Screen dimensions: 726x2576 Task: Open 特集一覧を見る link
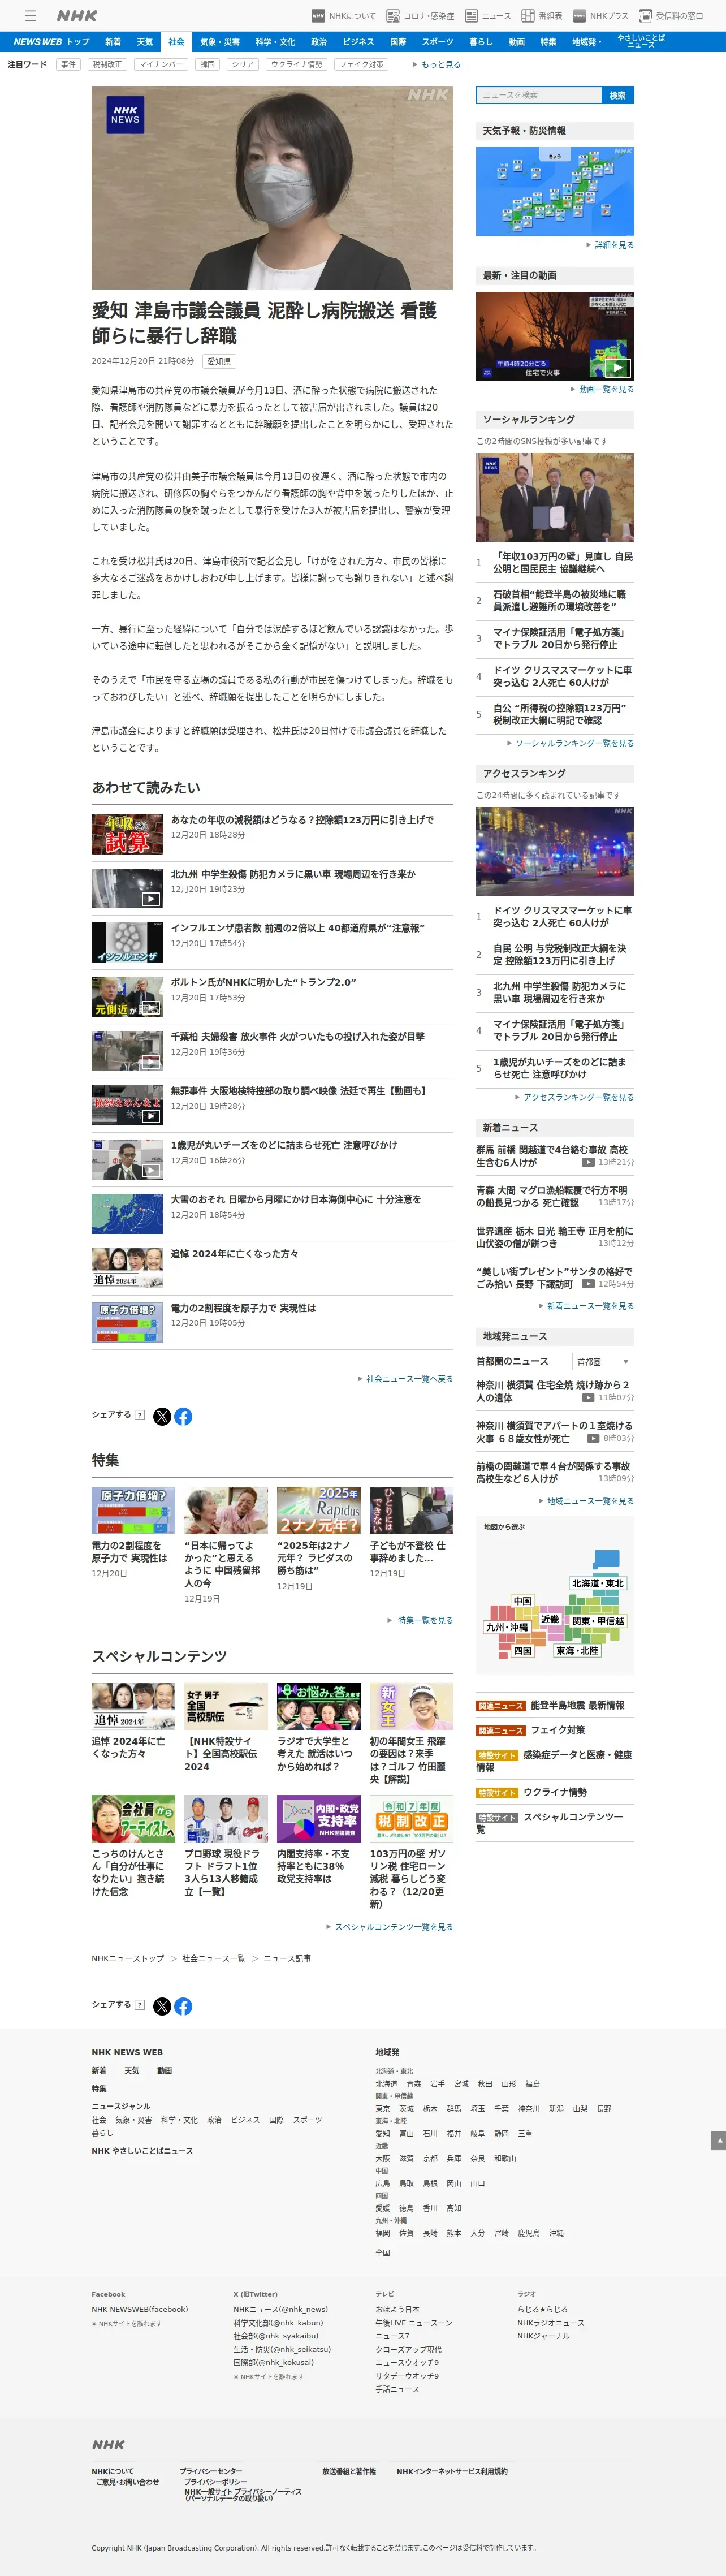421,1620
